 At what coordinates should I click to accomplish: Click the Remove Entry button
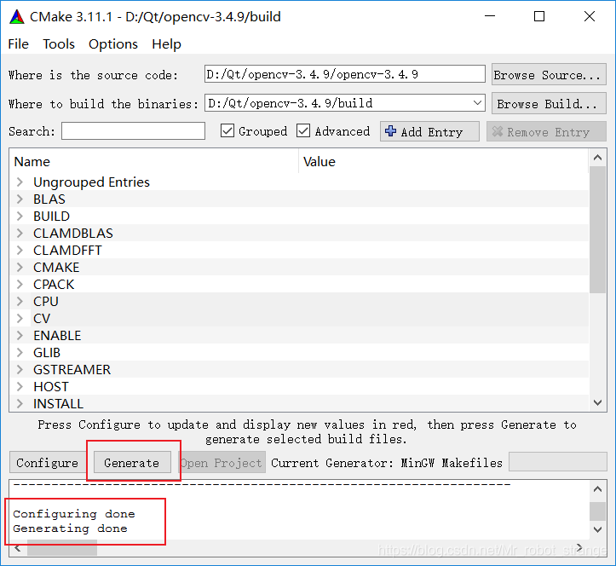click(x=546, y=131)
